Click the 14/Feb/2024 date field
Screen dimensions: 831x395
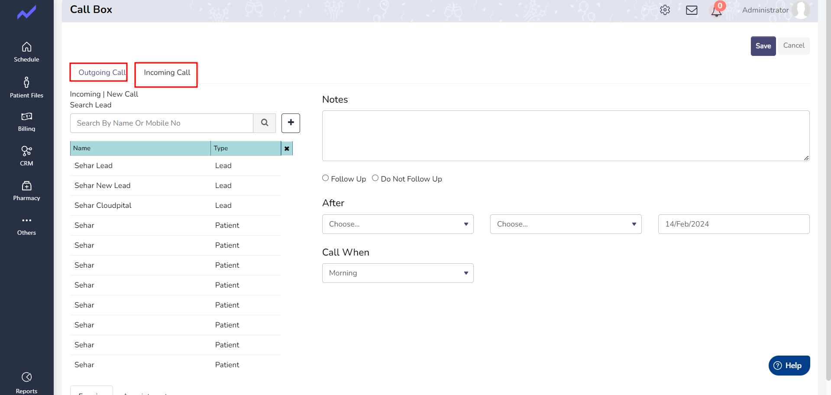click(734, 224)
